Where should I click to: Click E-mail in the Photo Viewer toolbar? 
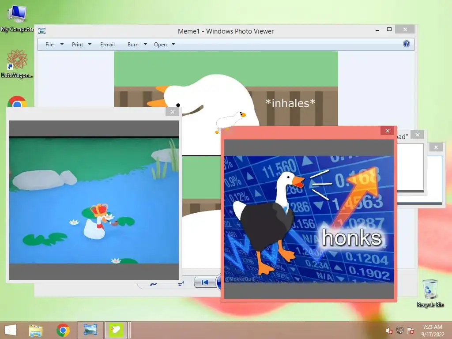[107, 45]
